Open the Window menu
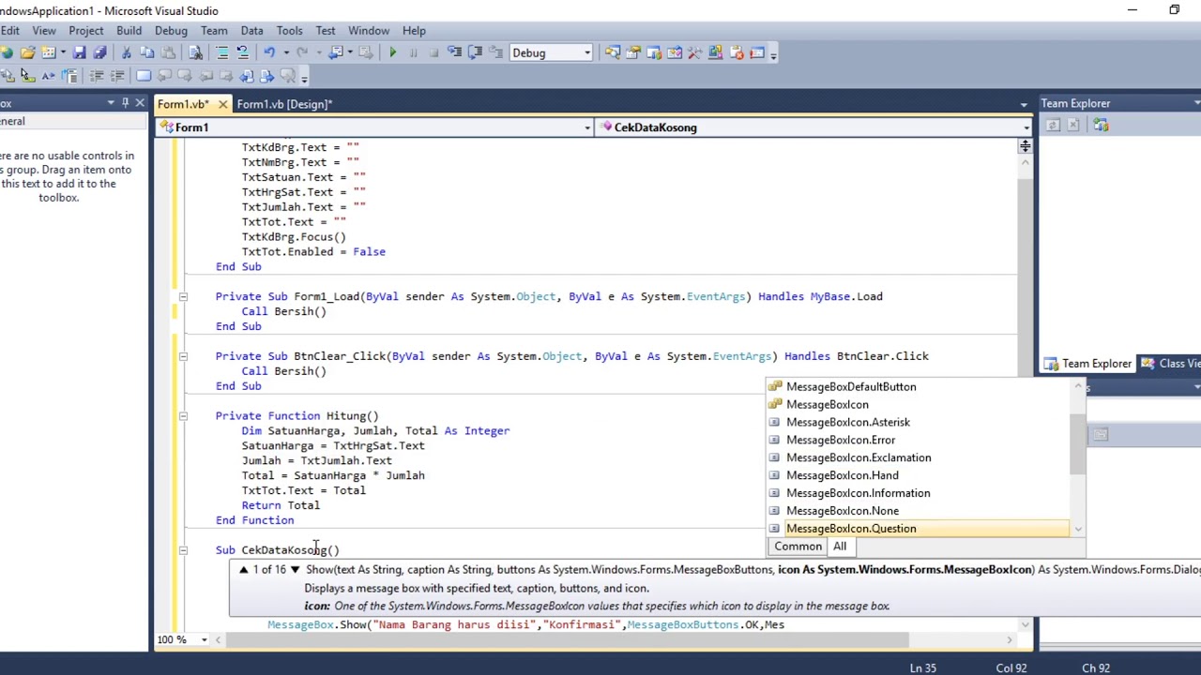This screenshot has height=675, width=1201. [369, 31]
